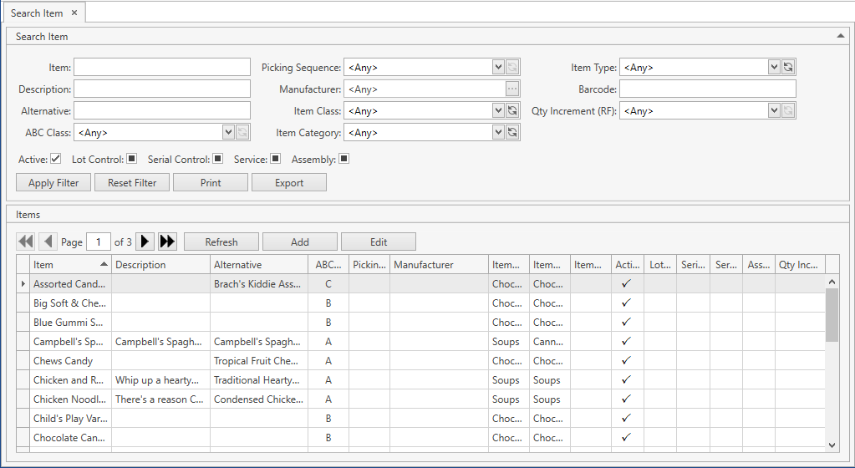Click the Tropical Fruit Che... cell

259,360
